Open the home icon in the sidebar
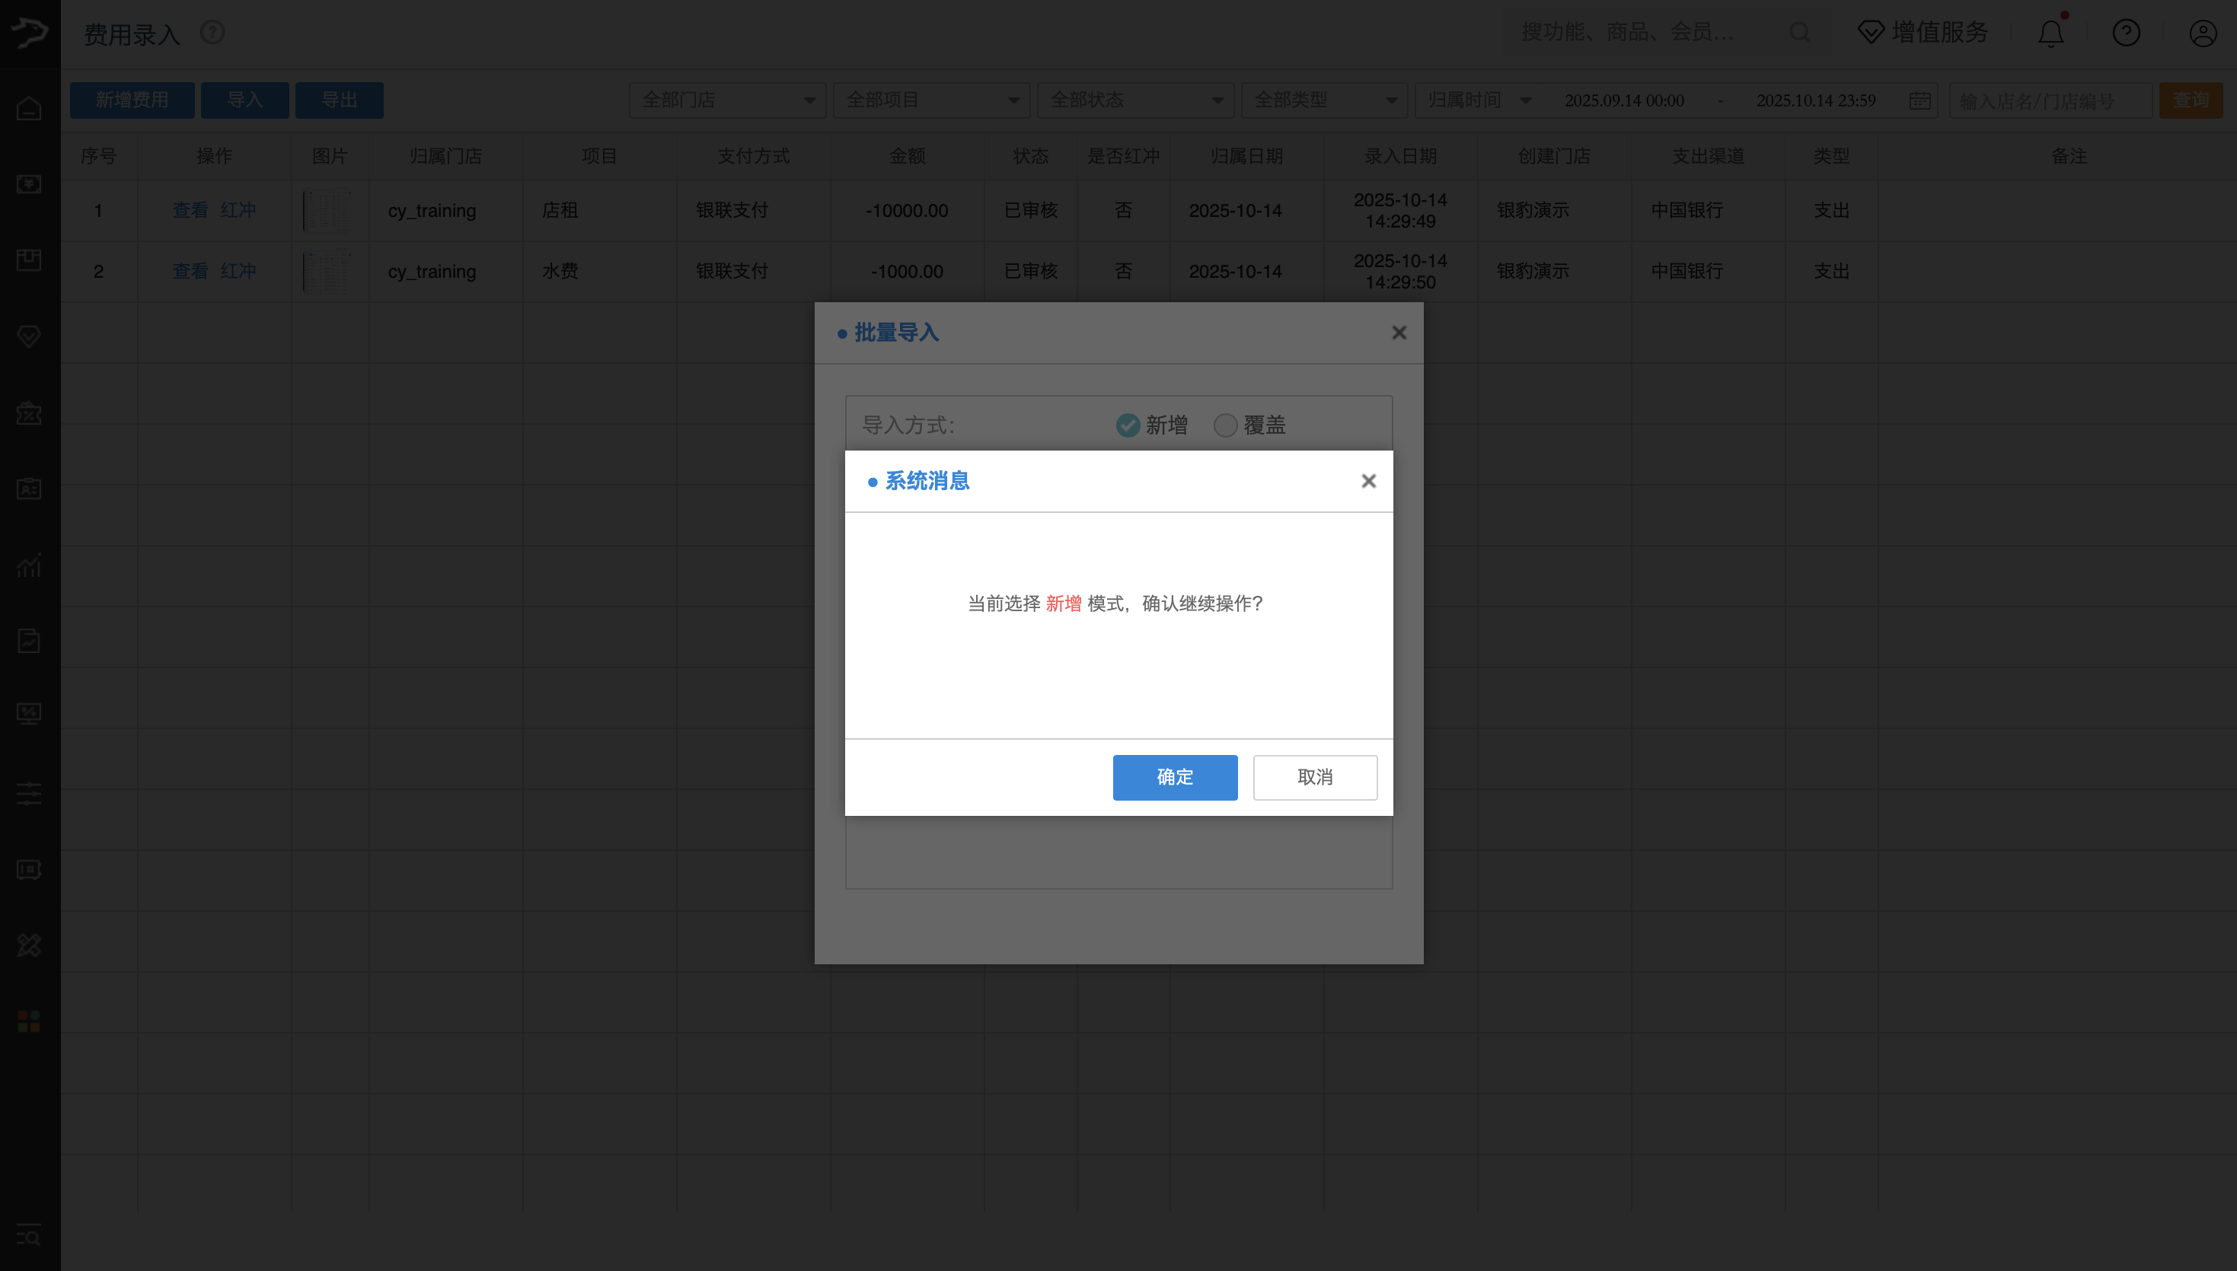The width and height of the screenshot is (2237, 1271). pyautogui.click(x=28, y=108)
